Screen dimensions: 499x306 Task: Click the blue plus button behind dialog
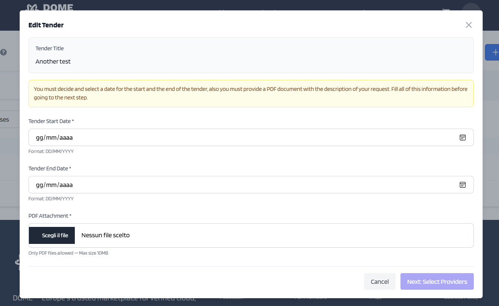492,52
